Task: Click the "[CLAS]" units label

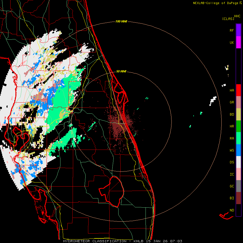Action: pos(228,19)
